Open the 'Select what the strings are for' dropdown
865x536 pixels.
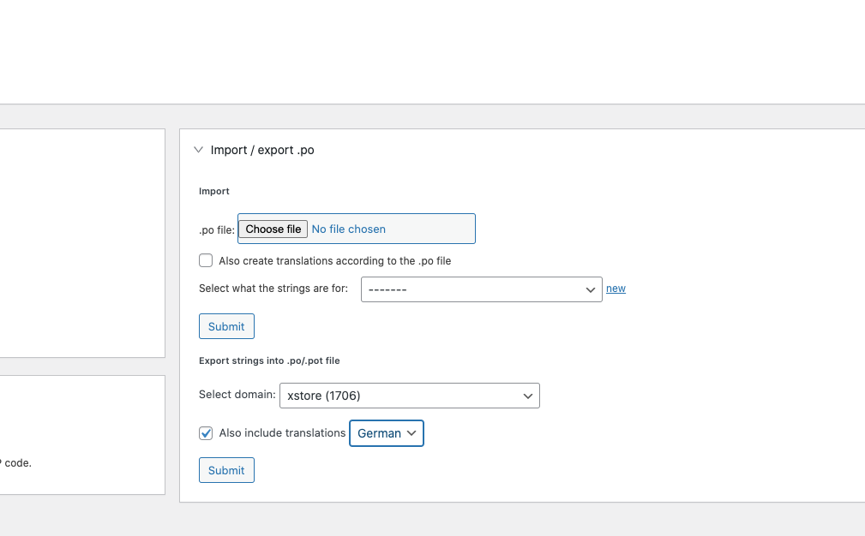481,289
